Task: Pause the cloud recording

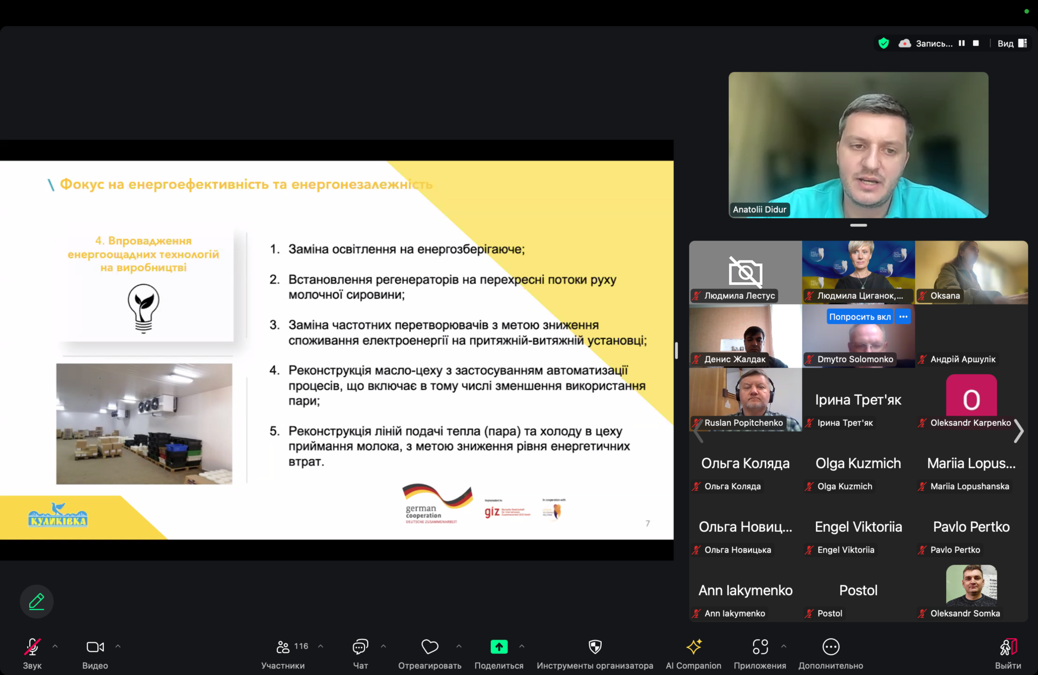Action: [x=962, y=43]
